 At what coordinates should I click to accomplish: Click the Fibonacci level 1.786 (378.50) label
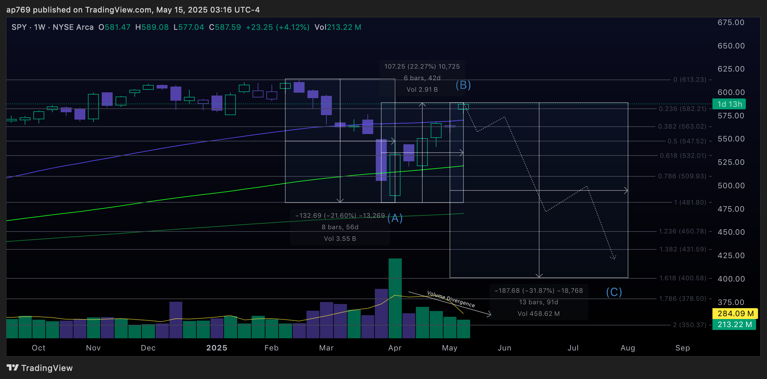pos(683,299)
